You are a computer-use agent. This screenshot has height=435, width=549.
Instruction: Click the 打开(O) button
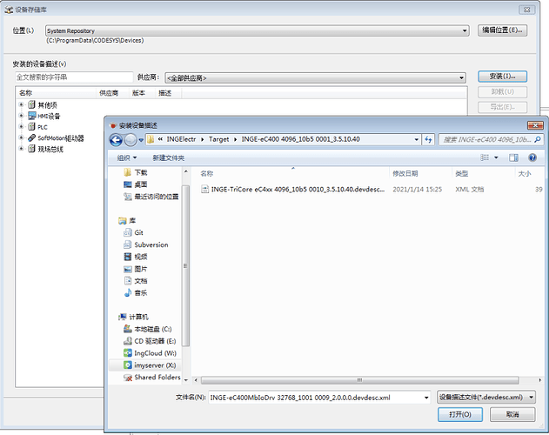(459, 414)
